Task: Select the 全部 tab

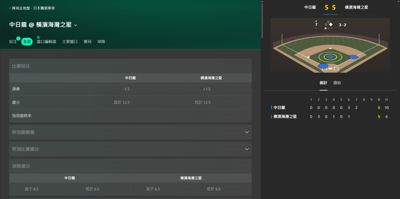Action: click(27, 41)
